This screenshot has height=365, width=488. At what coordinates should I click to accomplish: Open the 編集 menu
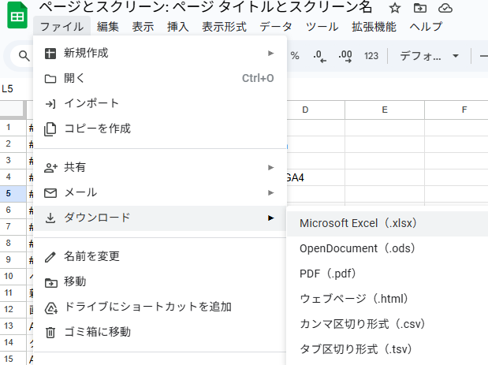108,27
